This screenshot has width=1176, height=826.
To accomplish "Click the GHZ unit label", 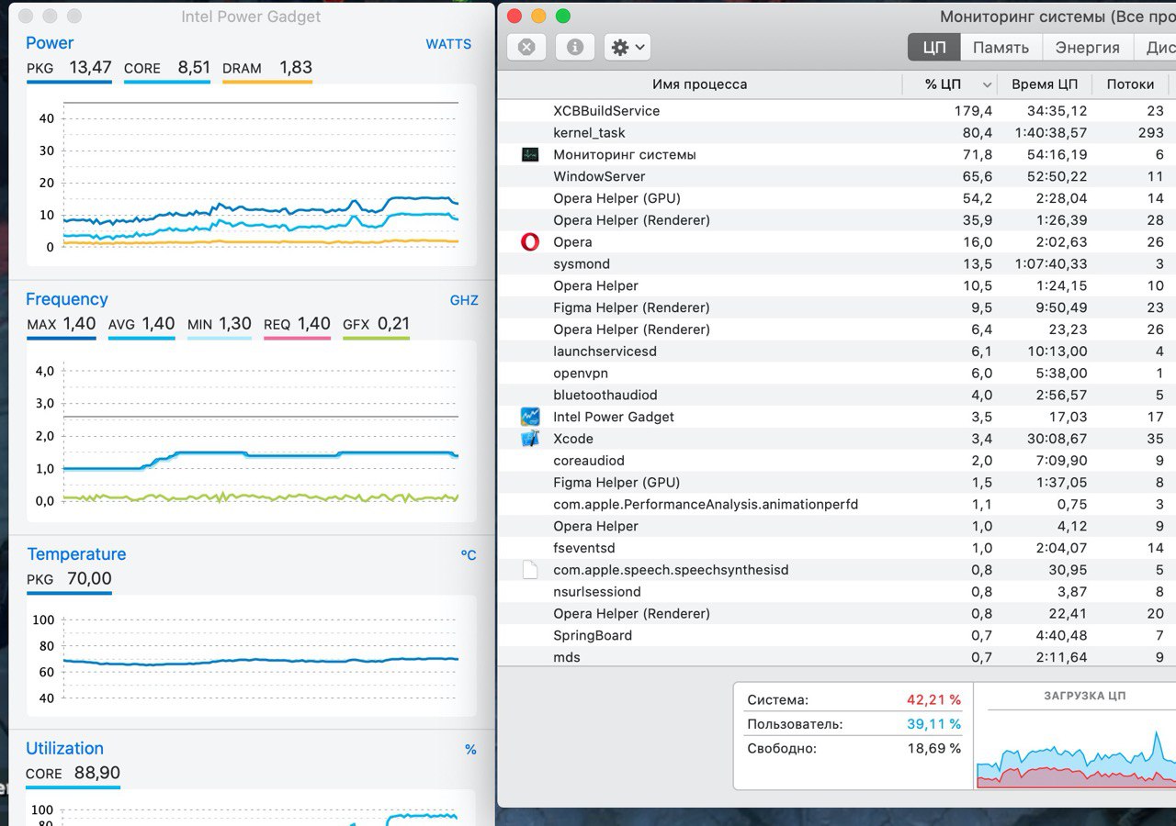I will pyautogui.click(x=464, y=300).
